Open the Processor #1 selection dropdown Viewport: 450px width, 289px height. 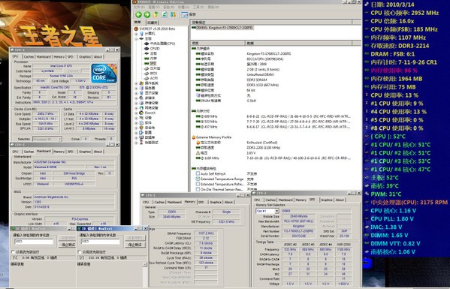coord(59,139)
